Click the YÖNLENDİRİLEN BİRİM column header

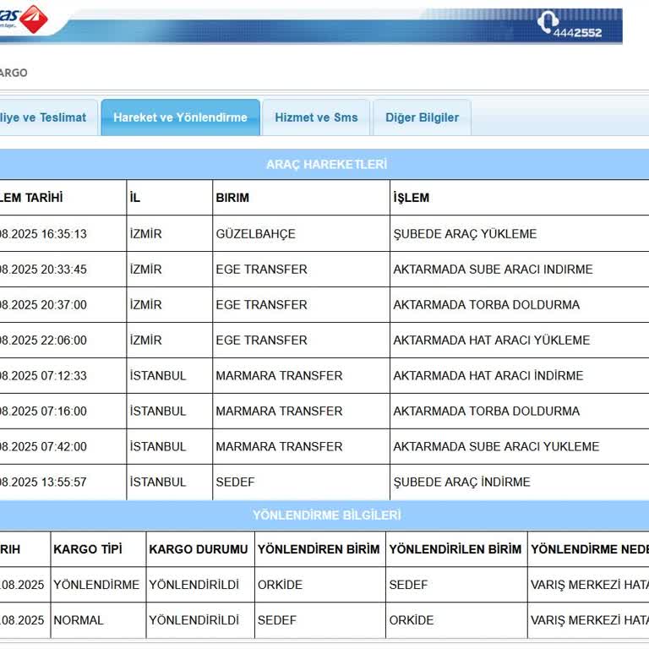pyautogui.click(x=455, y=549)
